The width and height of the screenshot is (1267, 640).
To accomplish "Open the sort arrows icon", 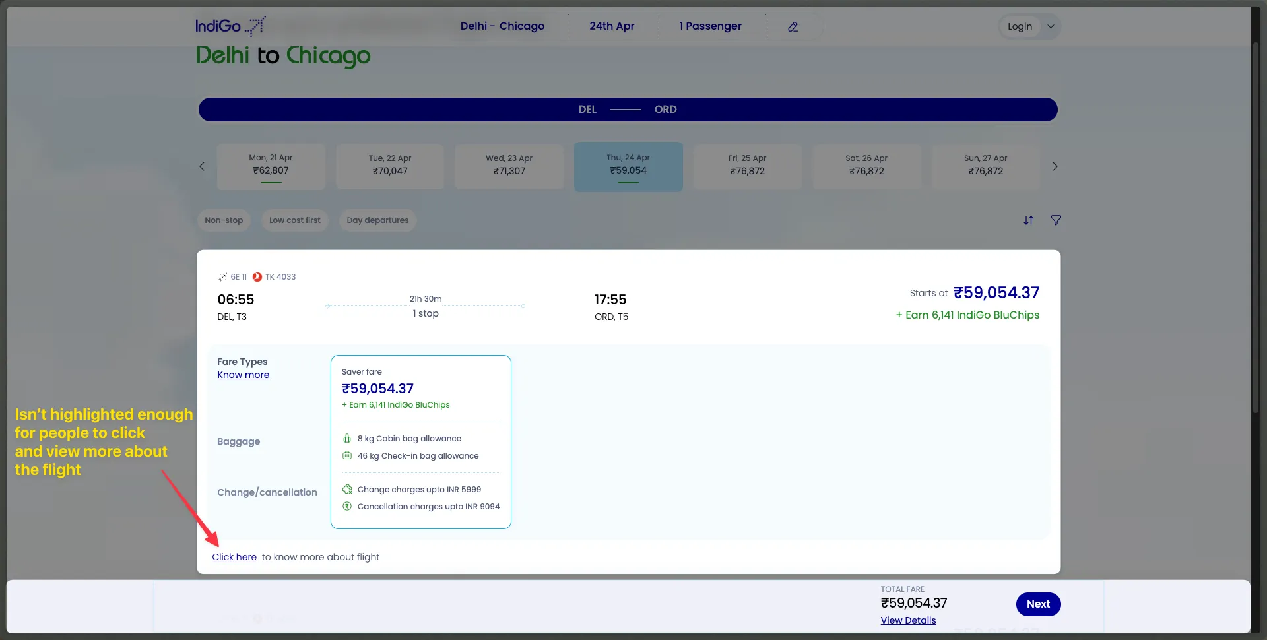I will 1028,220.
